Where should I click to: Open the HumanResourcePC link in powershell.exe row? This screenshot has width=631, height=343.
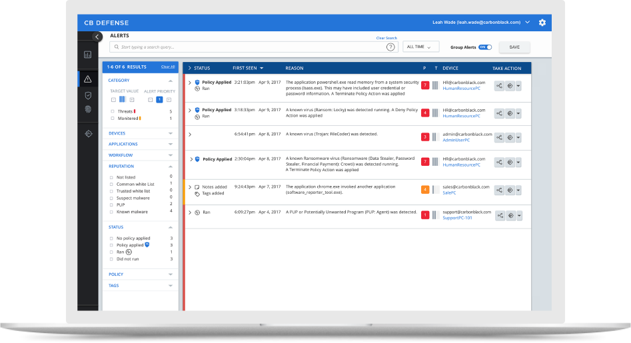point(462,89)
